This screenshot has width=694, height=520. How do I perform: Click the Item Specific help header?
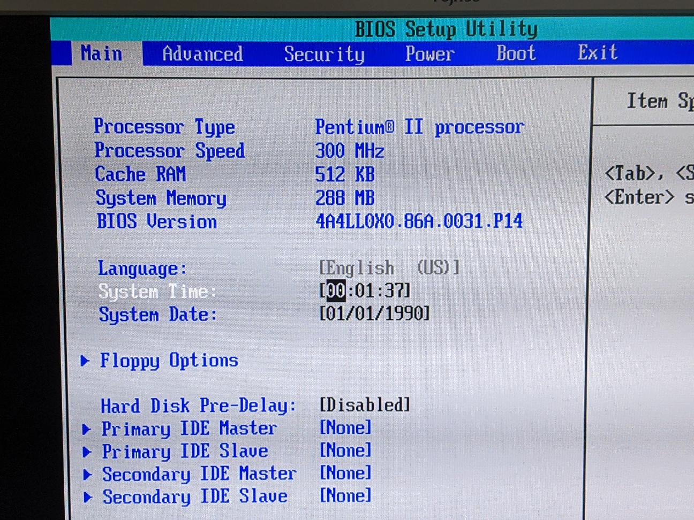(660, 101)
